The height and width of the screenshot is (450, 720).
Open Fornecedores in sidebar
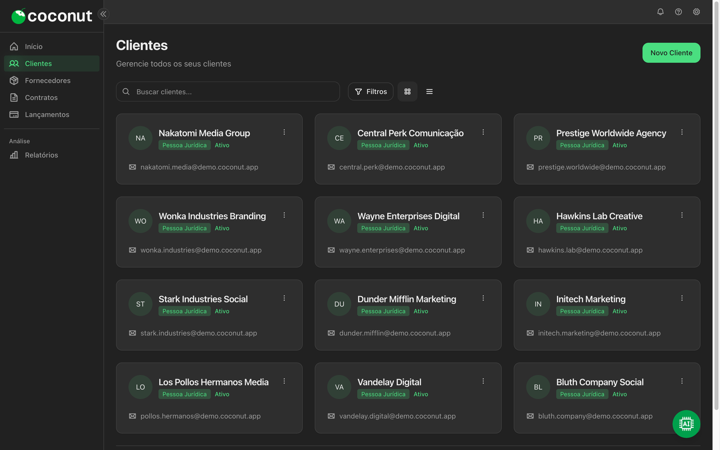click(52, 81)
